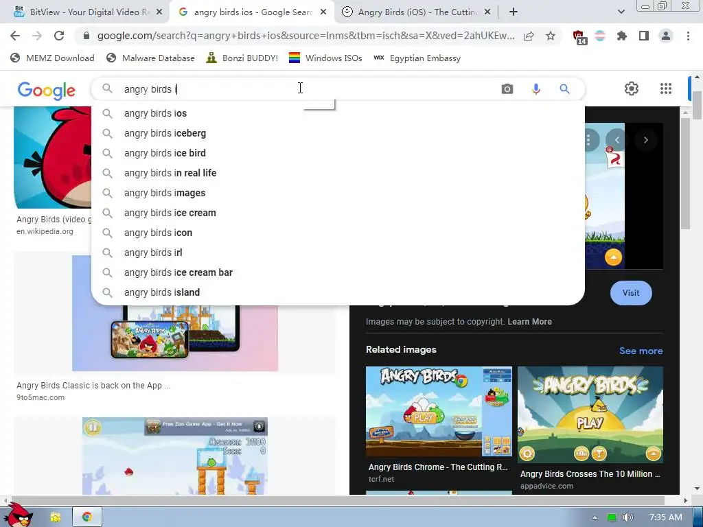Image resolution: width=703 pixels, height=527 pixels.
Task: Choose suggestion 'angry birds images'
Action: 338,193
